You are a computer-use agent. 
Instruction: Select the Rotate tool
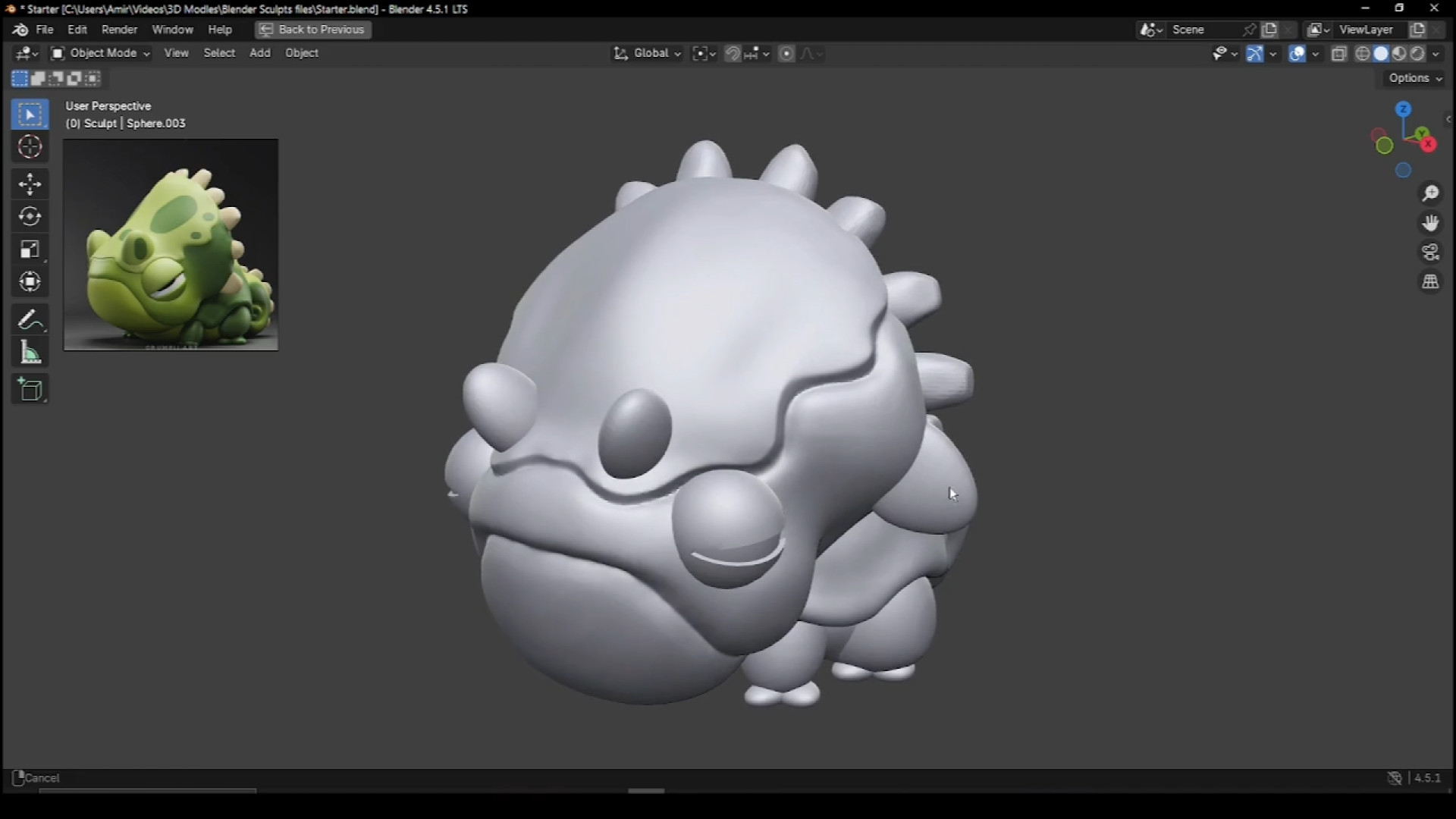(30, 218)
